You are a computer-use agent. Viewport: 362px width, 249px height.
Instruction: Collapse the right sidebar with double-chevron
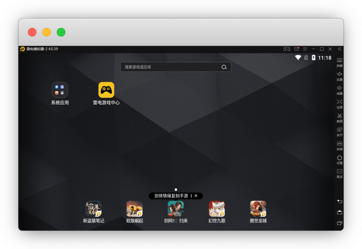tap(340, 49)
